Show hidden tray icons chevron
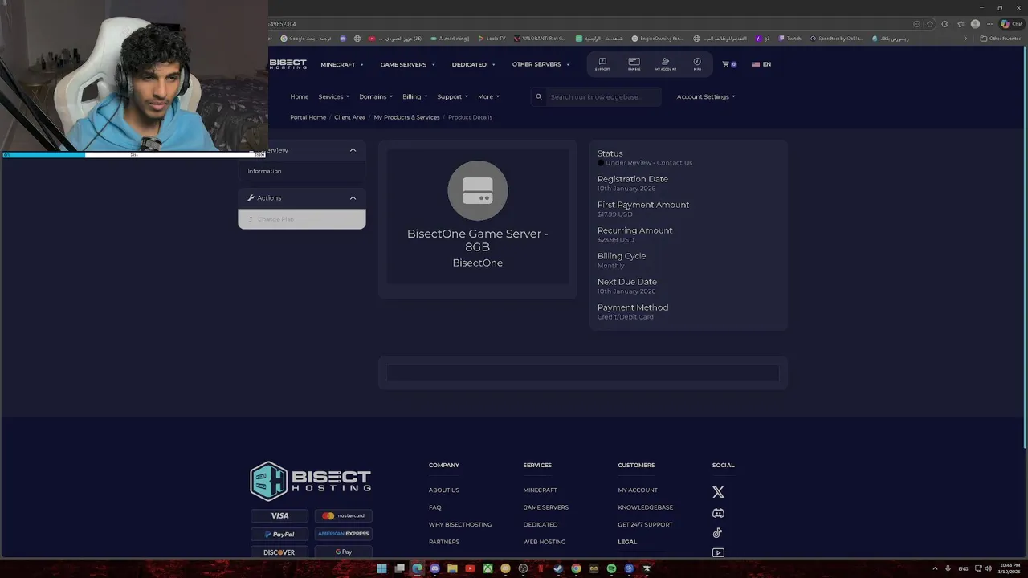Screen dimensions: 1028x578 [x=935, y=568]
